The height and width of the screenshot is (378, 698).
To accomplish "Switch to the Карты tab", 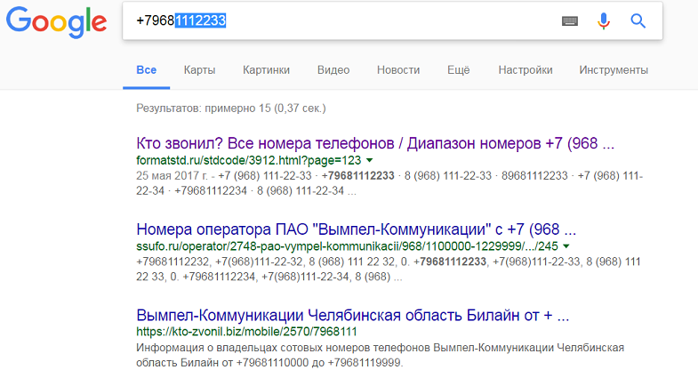I will coord(199,70).
